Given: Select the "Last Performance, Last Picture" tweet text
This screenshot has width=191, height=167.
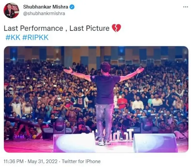Looking at the screenshot, I should 56,28.
